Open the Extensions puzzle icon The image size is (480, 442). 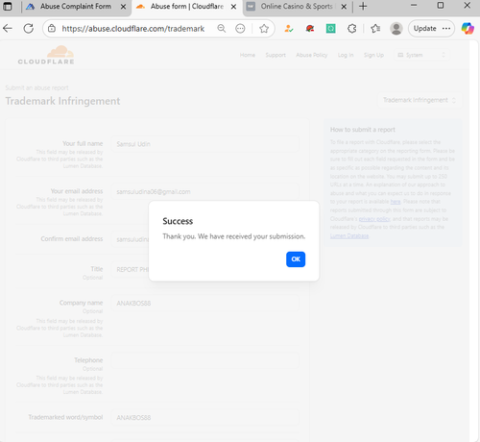coord(352,29)
